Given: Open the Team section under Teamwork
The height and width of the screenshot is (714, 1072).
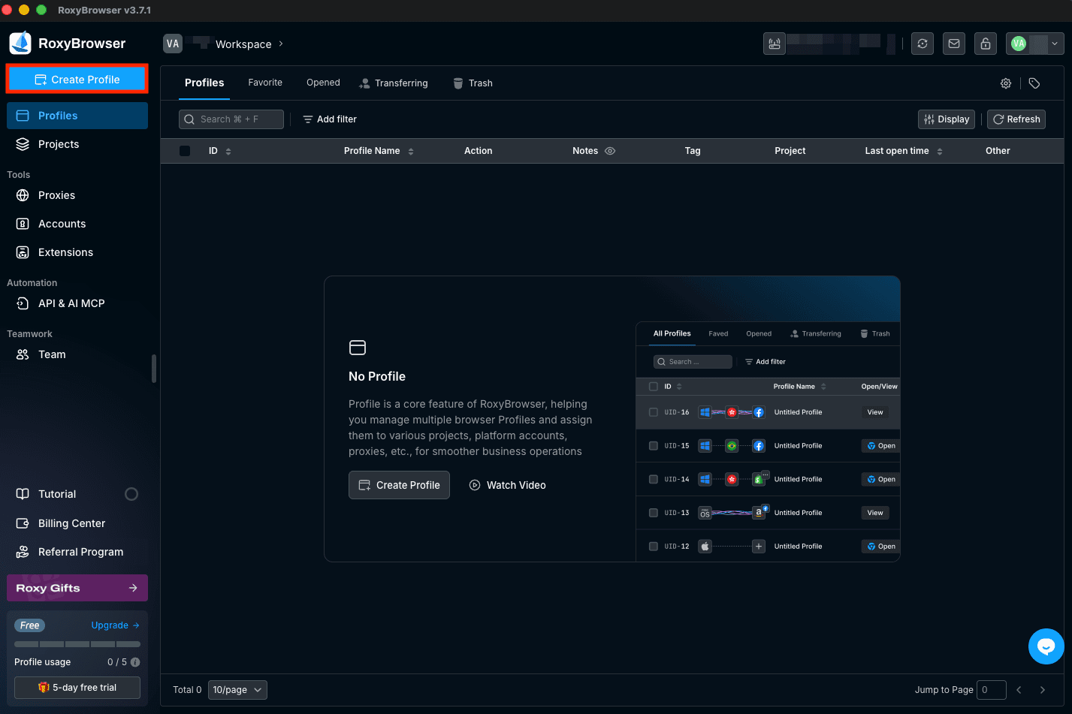Looking at the screenshot, I should [51, 354].
